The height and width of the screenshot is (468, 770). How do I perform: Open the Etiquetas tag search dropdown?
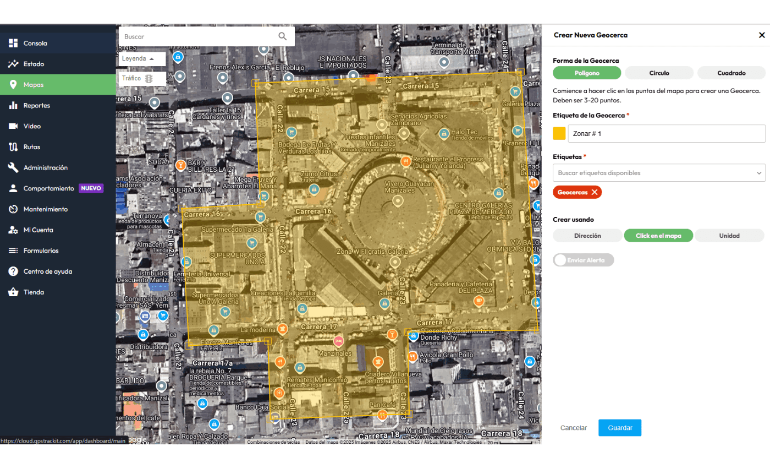[659, 173]
